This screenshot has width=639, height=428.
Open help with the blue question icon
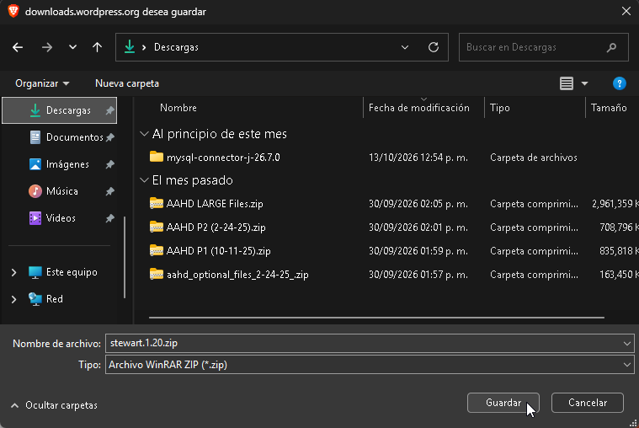coord(620,83)
